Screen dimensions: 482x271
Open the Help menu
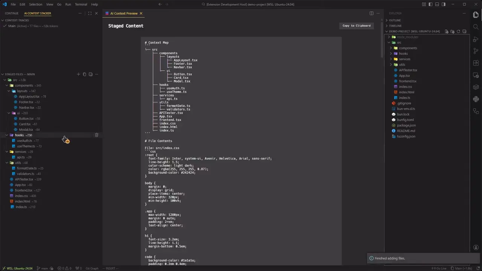(x=95, y=4)
